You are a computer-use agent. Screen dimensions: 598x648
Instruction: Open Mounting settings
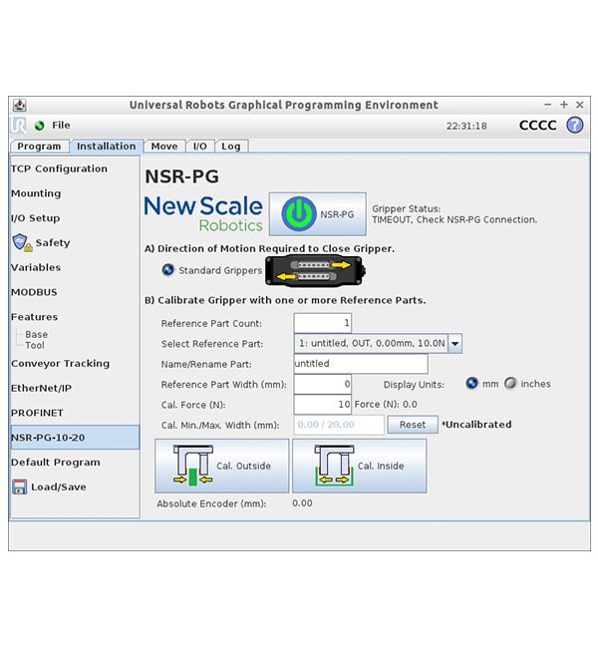[36, 193]
